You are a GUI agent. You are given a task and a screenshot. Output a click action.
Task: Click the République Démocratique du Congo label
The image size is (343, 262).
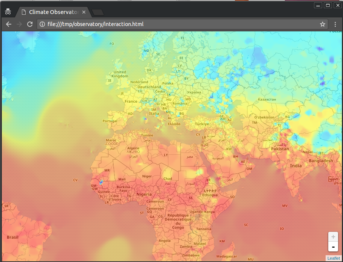click(x=178, y=221)
